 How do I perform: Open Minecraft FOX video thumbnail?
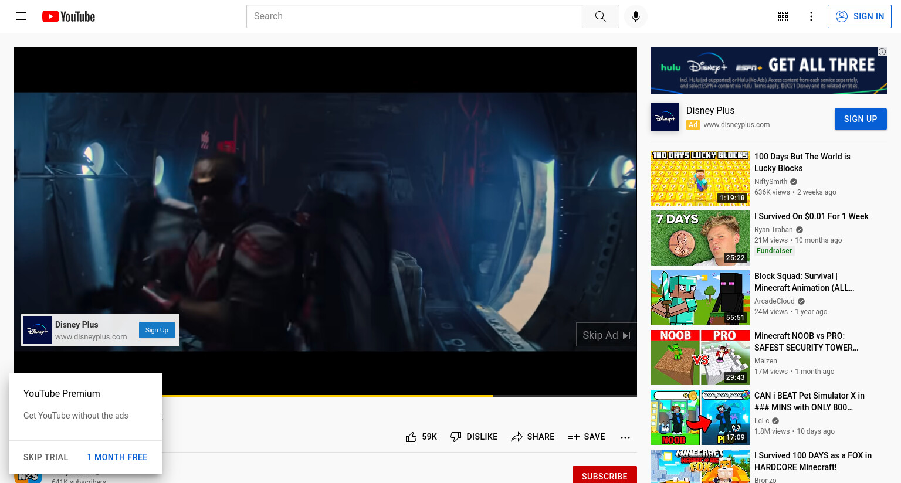coord(700,467)
